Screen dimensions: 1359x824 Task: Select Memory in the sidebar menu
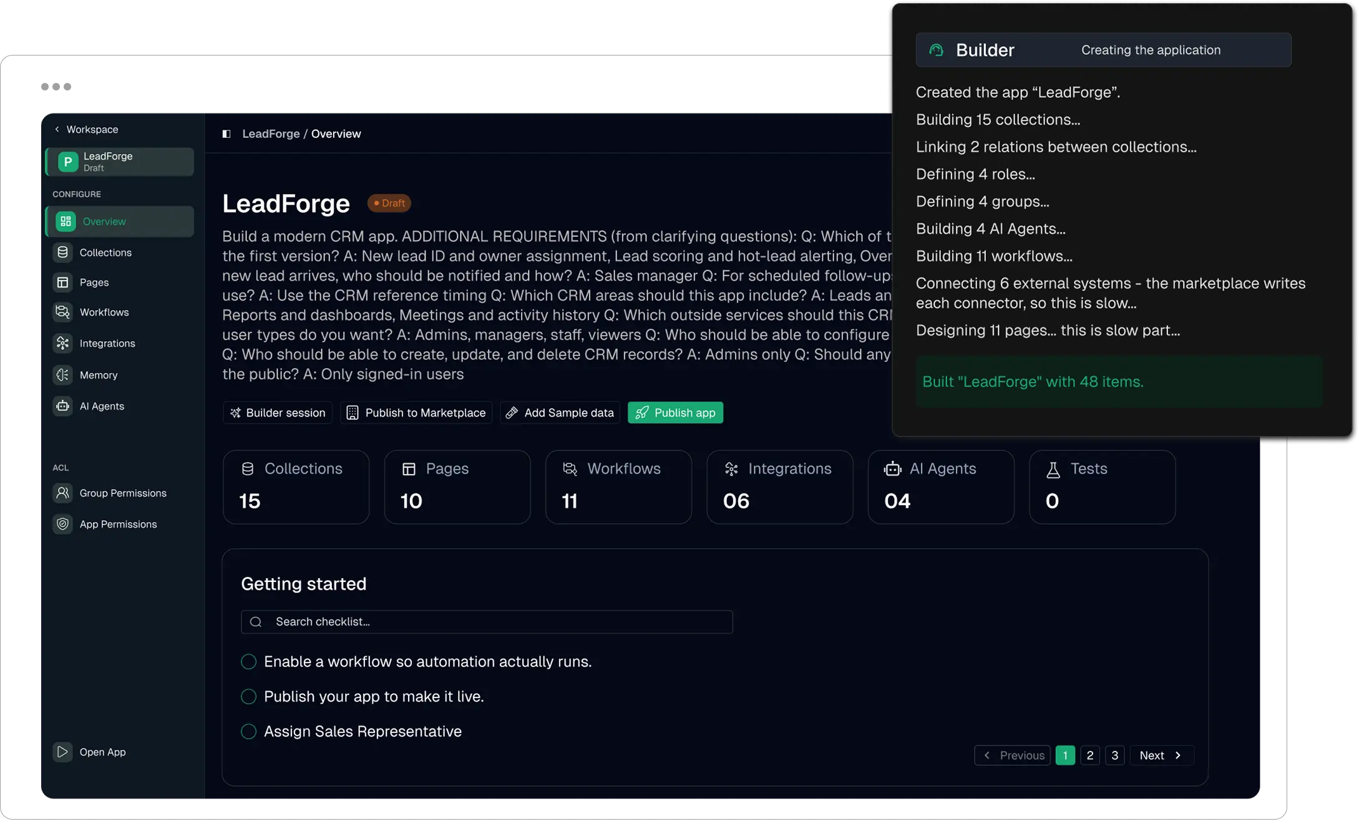pos(119,375)
